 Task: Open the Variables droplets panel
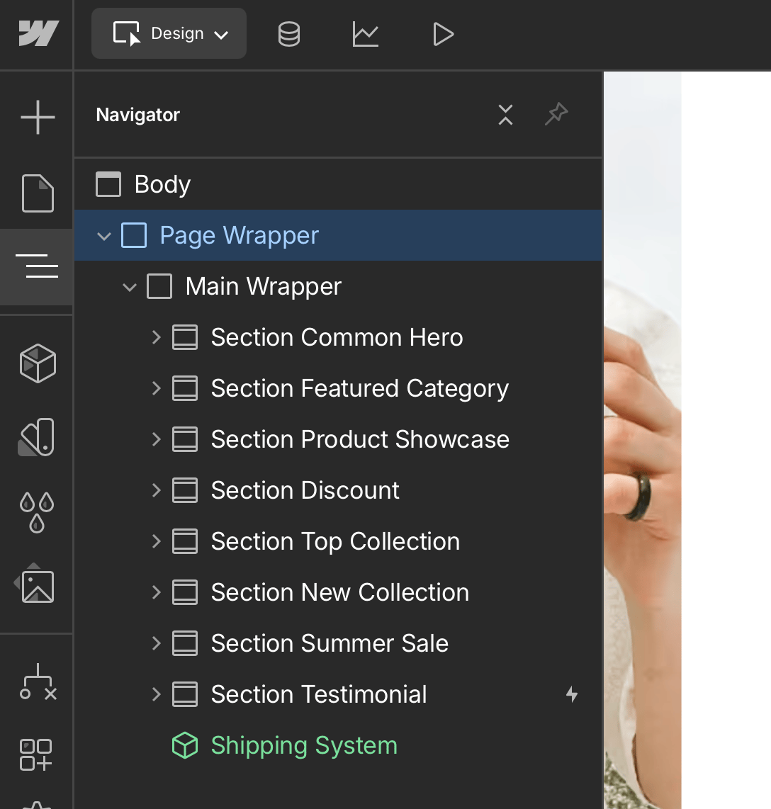coord(37,512)
